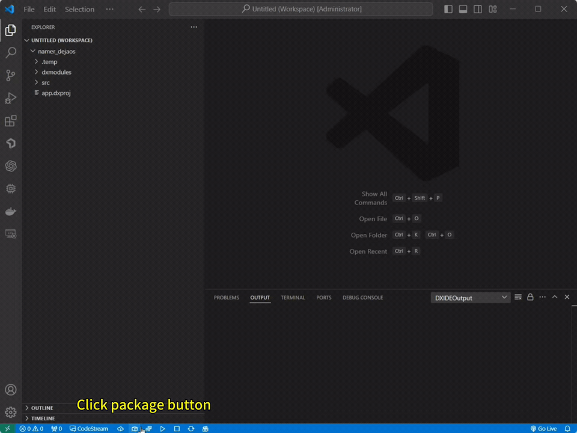The image size is (577, 433).
Task: Go back with the left arrow
Action: tap(142, 9)
